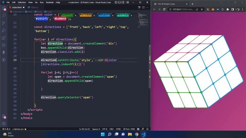Open the File menu
Image resolution: width=246 pixels, height=138 pixels.
click(8, 2)
